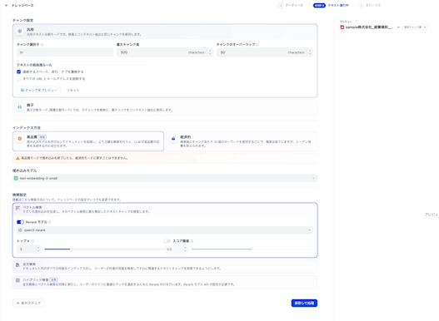Click the STEP 2 テキスト進行中 step
Viewport: 439px width, 321px height.
click(x=331, y=5)
